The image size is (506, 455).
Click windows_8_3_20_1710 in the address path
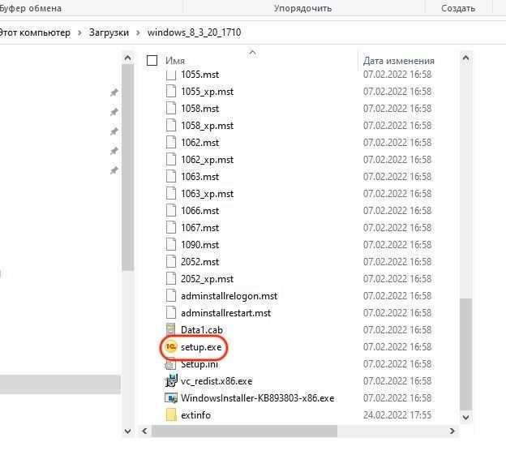pos(195,32)
